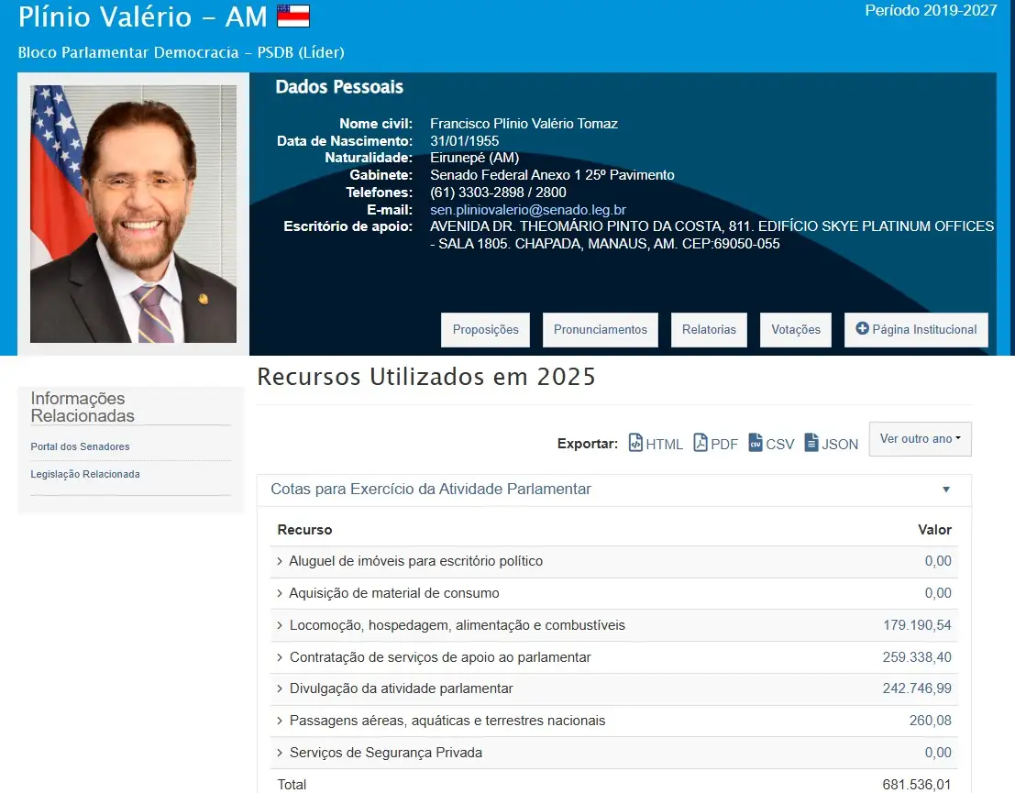
Task: Click the Eirunepé (AM) birthplace text
Action: [x=474, y=158]
